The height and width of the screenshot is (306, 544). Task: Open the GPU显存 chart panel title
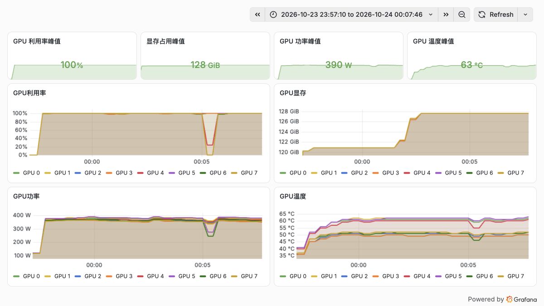pos(293,93)
